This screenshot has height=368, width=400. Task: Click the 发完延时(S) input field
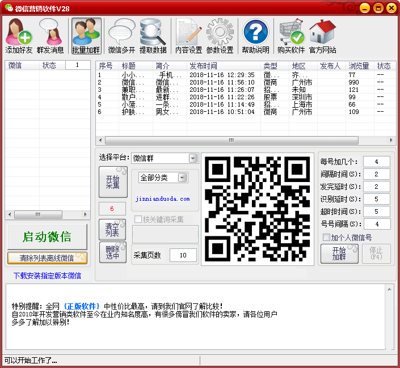tap(377, 187)
